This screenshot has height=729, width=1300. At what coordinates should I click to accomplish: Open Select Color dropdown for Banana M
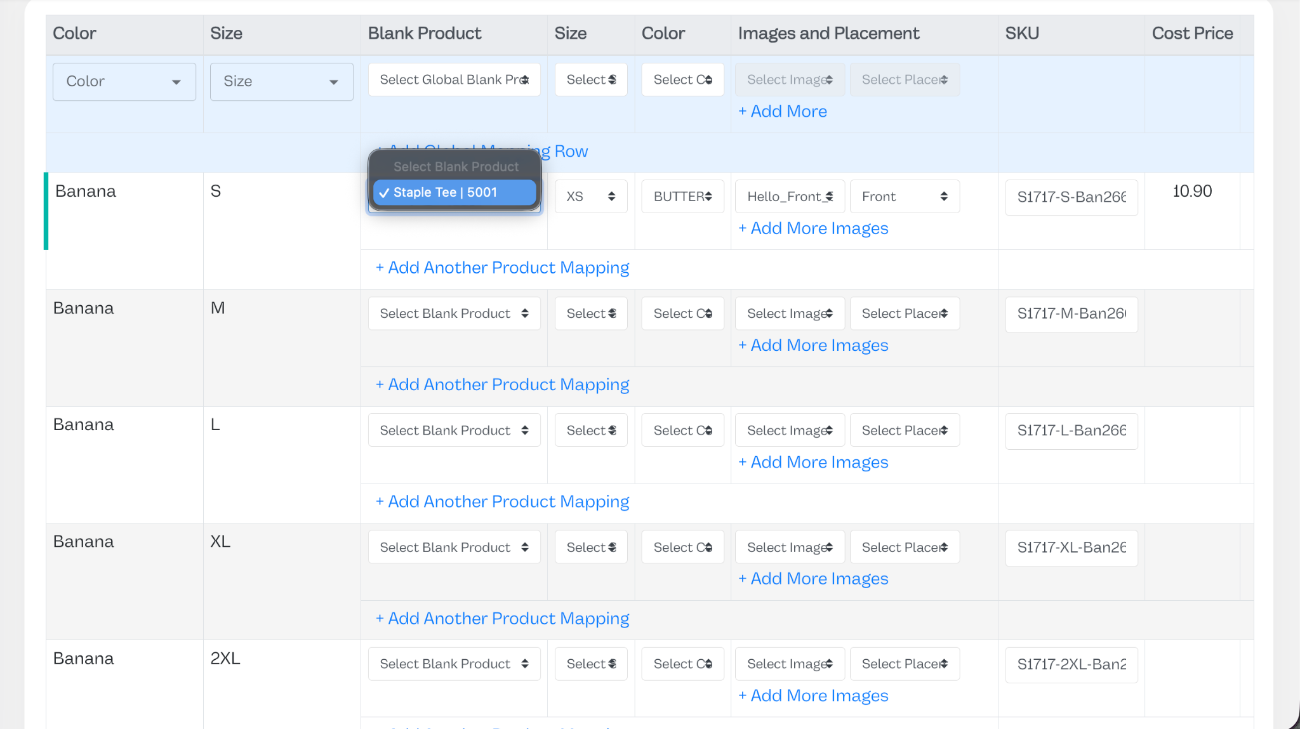click(x=683, y=313)
